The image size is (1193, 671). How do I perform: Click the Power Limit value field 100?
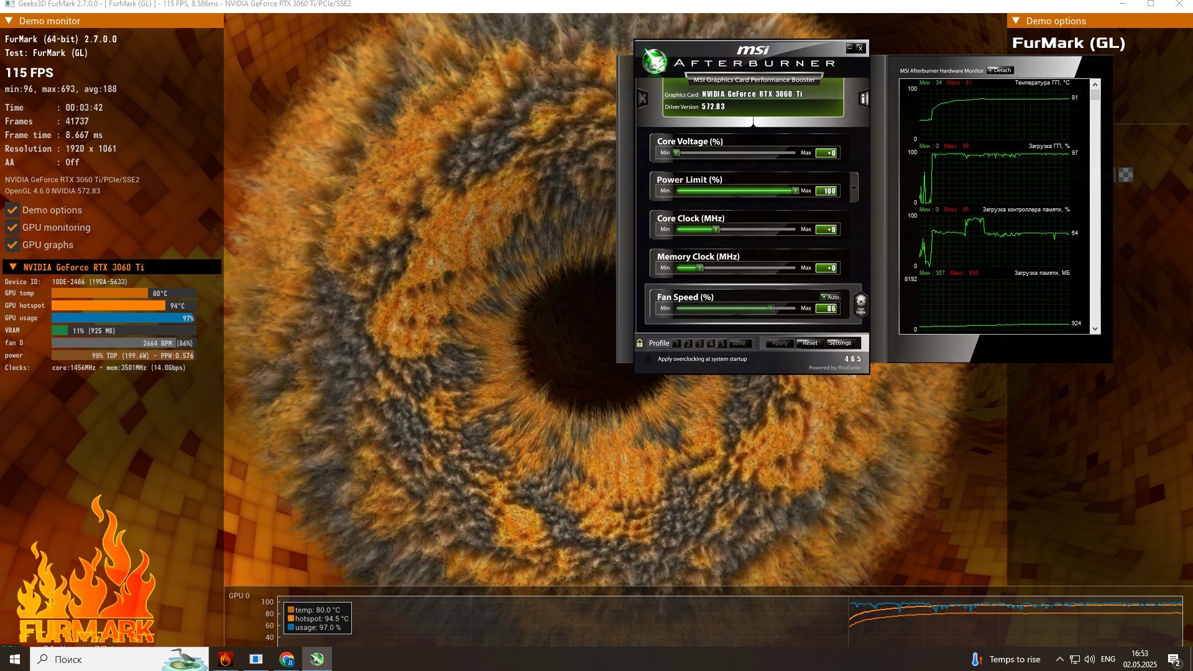[x=827, y=191]
